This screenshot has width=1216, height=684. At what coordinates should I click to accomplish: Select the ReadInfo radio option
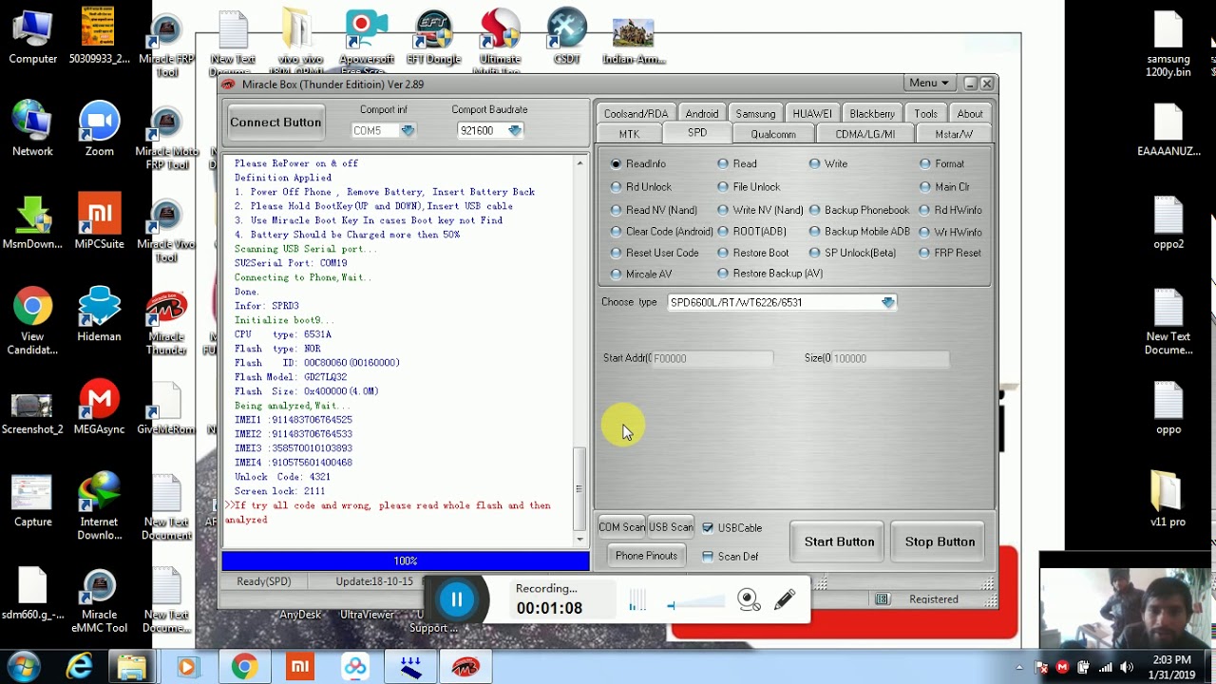click(617, 164)
